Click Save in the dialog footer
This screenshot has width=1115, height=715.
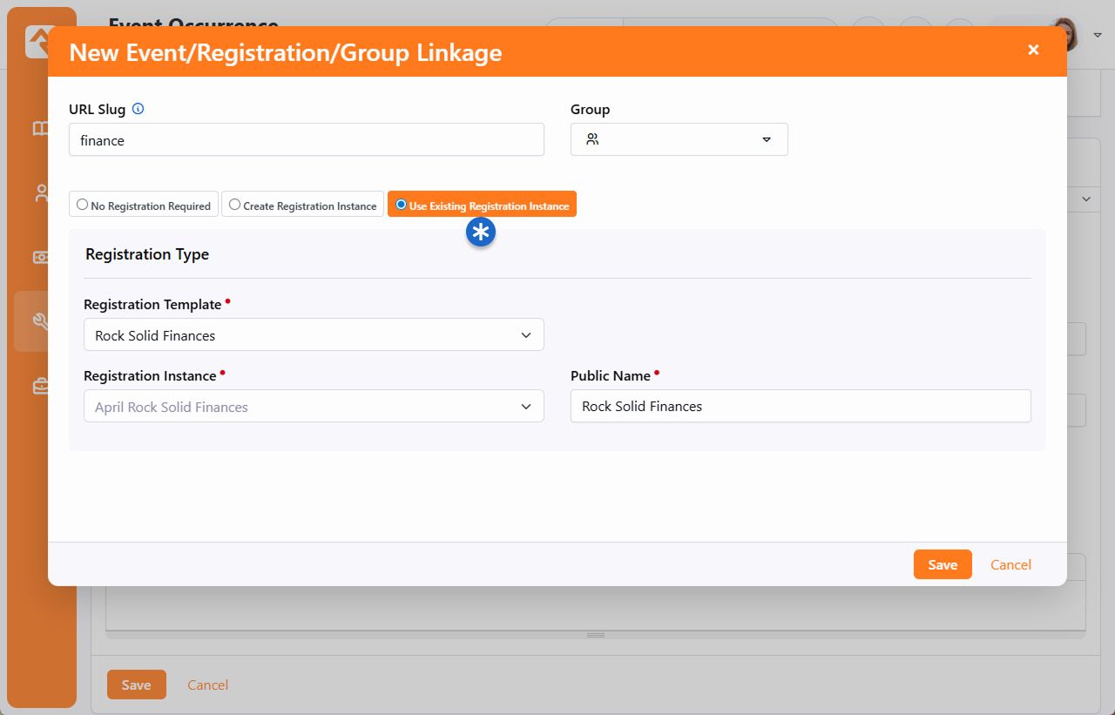click(x=943, y=565)
